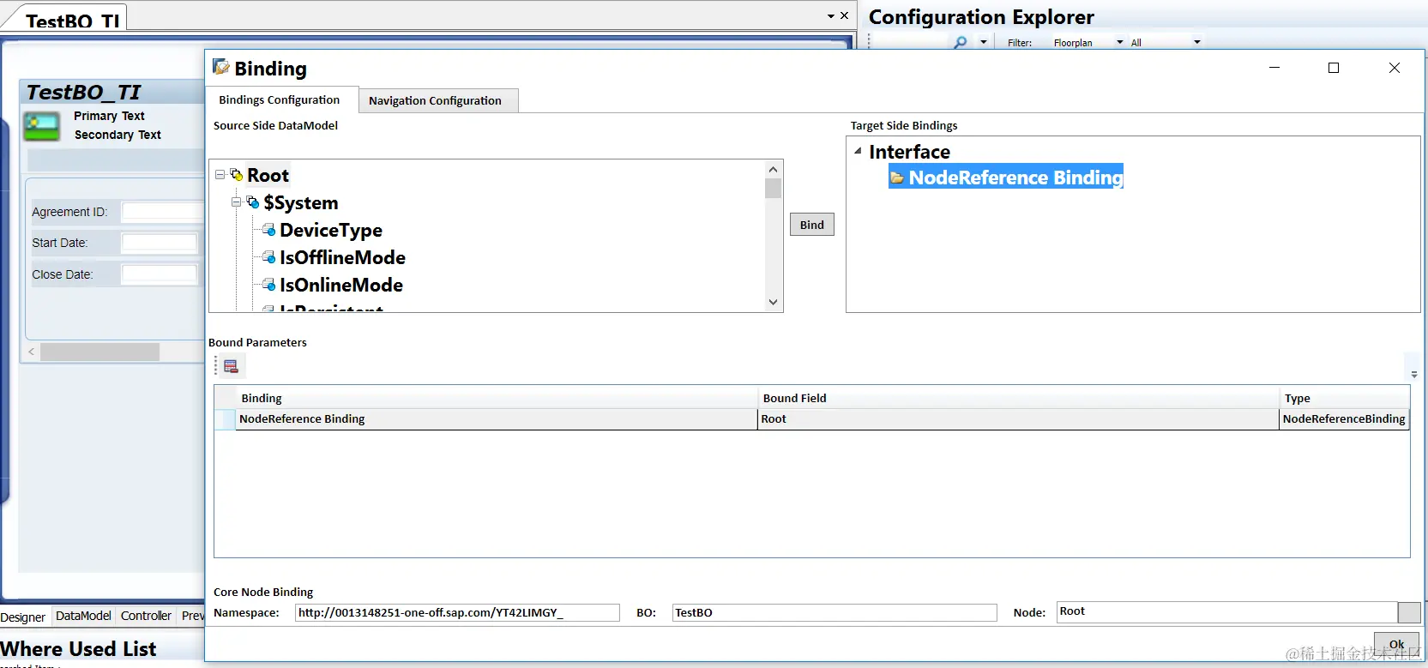Collapse the Interface node in target bindings
The width and height of the screenshot is (1428, 668).
[x=858, y=151]
